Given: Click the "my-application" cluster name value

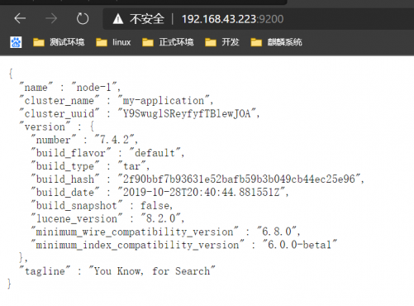Looking at the screenshot, I should (164, 100).
